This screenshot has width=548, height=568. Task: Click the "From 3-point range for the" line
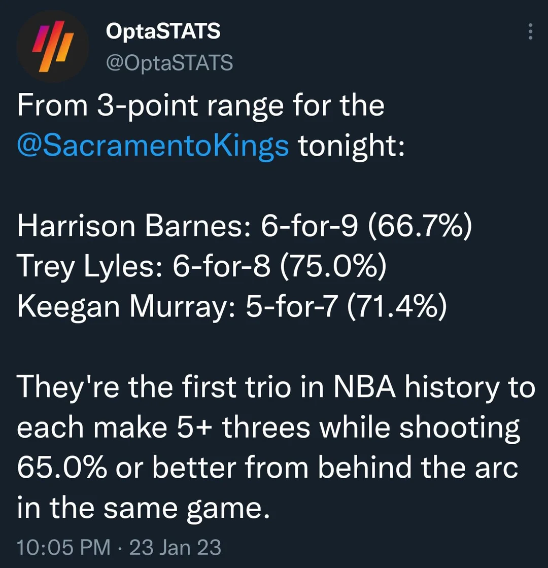click(x=200, y=106)
